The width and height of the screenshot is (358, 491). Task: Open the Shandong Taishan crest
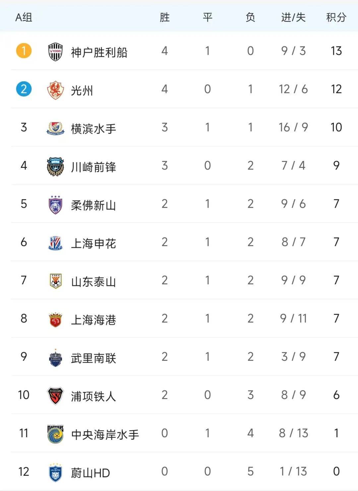click(55, 281)
